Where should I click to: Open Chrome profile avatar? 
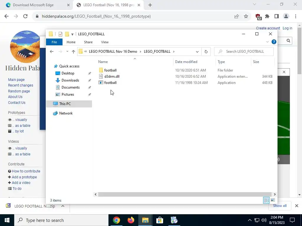286,16
